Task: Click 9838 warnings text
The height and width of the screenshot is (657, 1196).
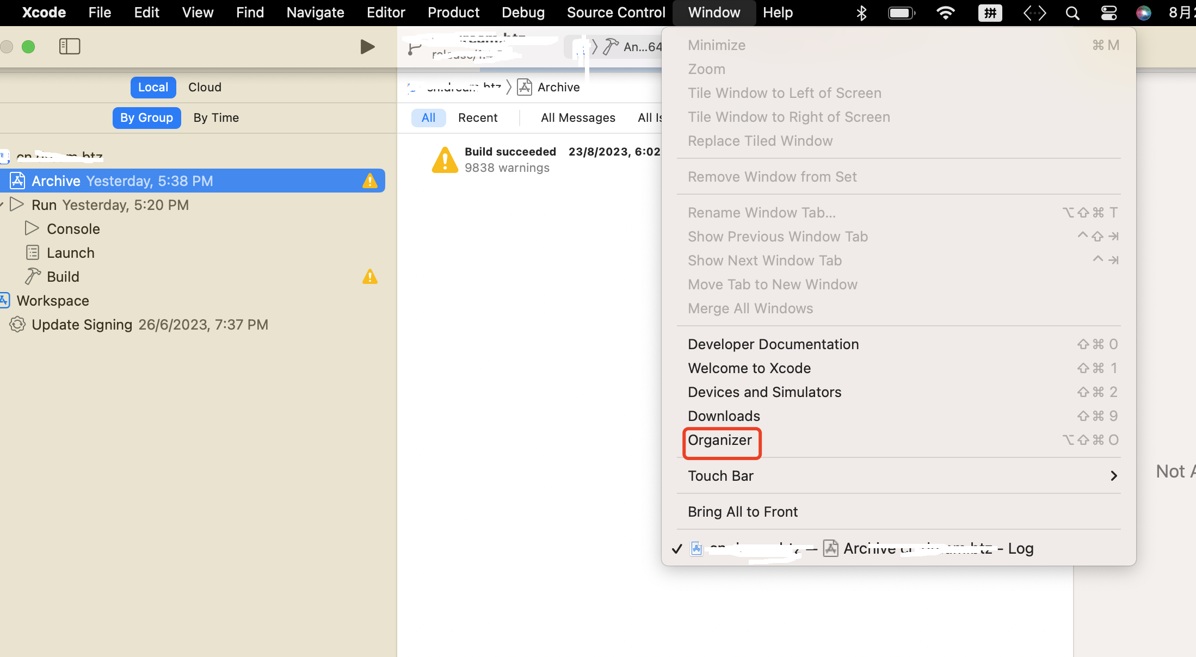Action: pos(507,168)
